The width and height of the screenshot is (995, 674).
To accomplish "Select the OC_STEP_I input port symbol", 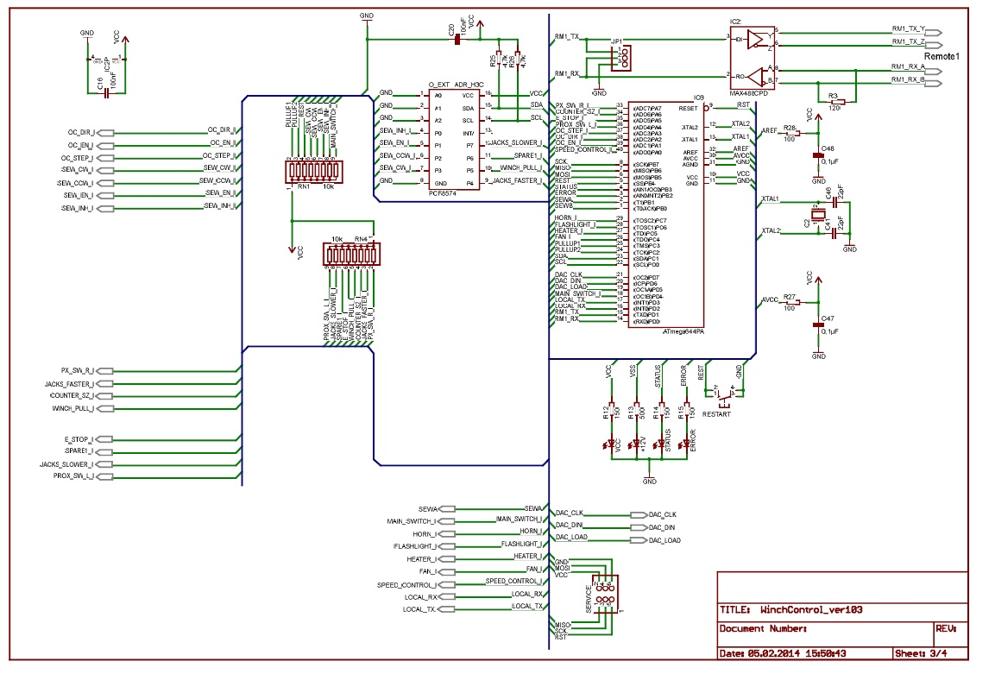I will (104, 158).
